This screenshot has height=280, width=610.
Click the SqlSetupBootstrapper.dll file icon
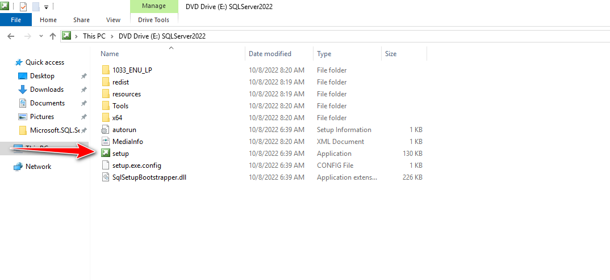click(105, 177)
